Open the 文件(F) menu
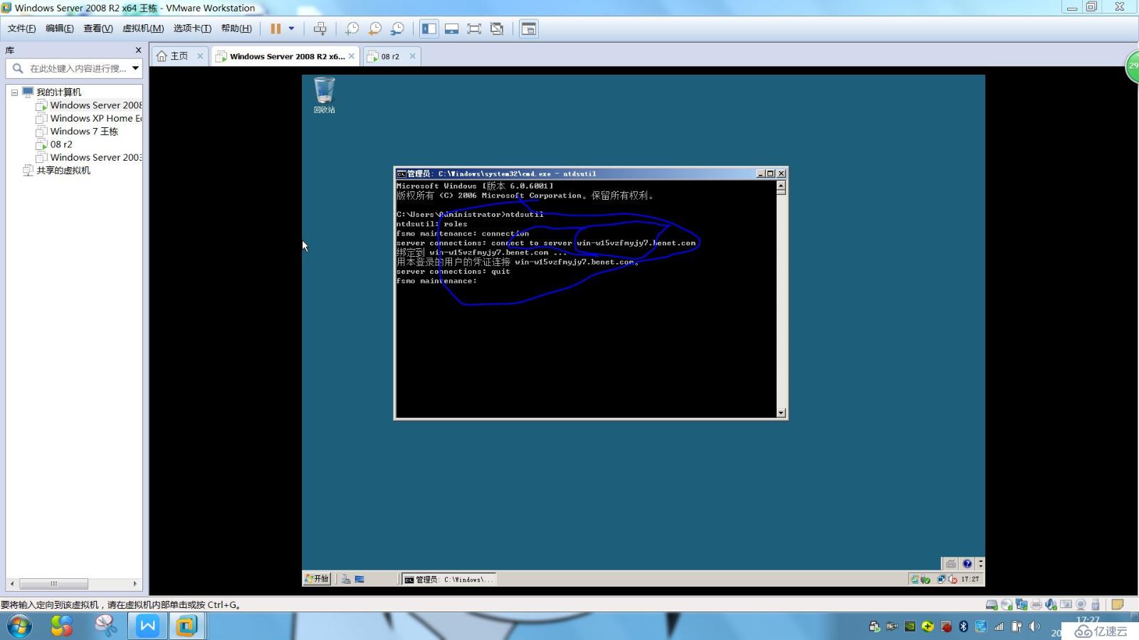 click(22, 28)
